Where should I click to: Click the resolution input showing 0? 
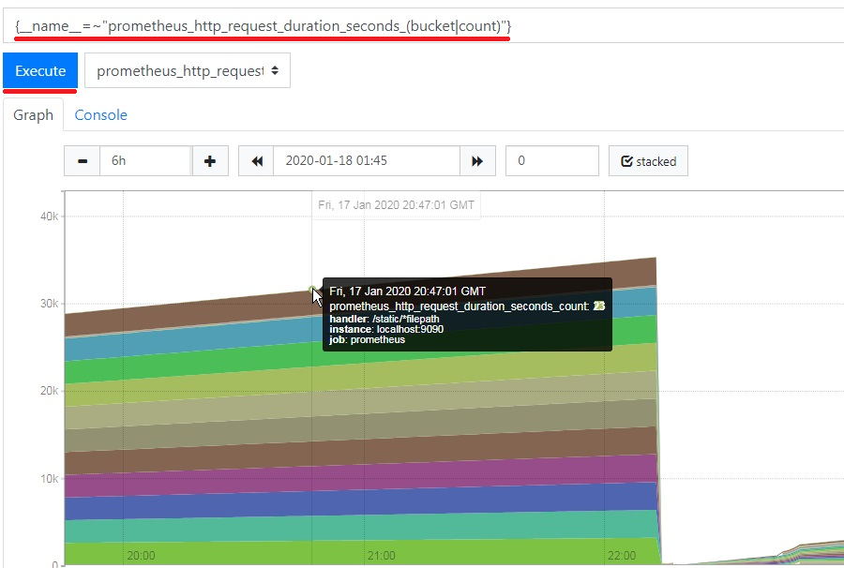tap(552, 161)
